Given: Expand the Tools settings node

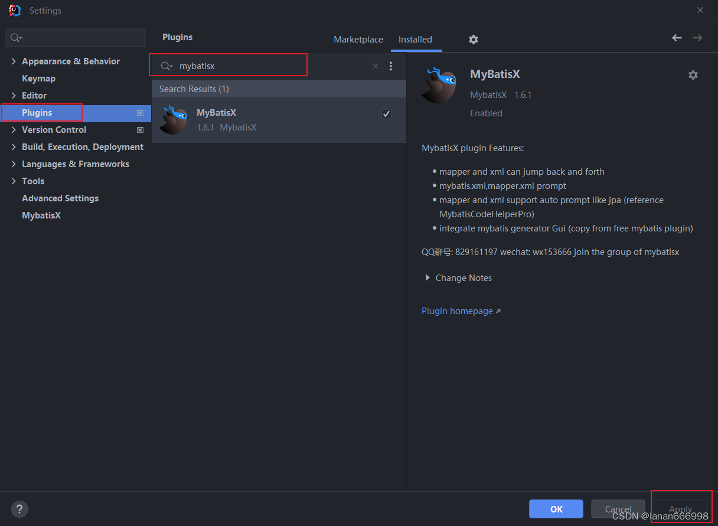Looking at the screenshot, I should pos(14,181).
